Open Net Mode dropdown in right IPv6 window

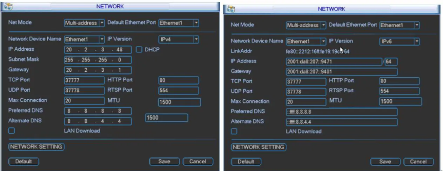click(306, 25)
